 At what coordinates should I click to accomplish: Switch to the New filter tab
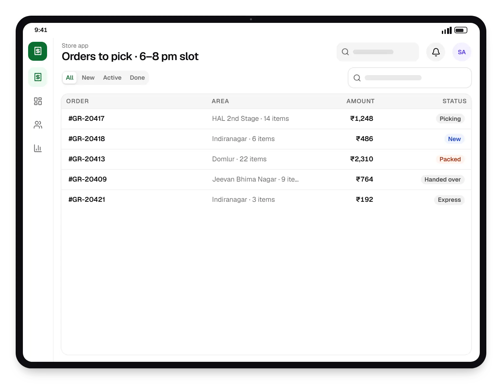click(x=88, y=78)
